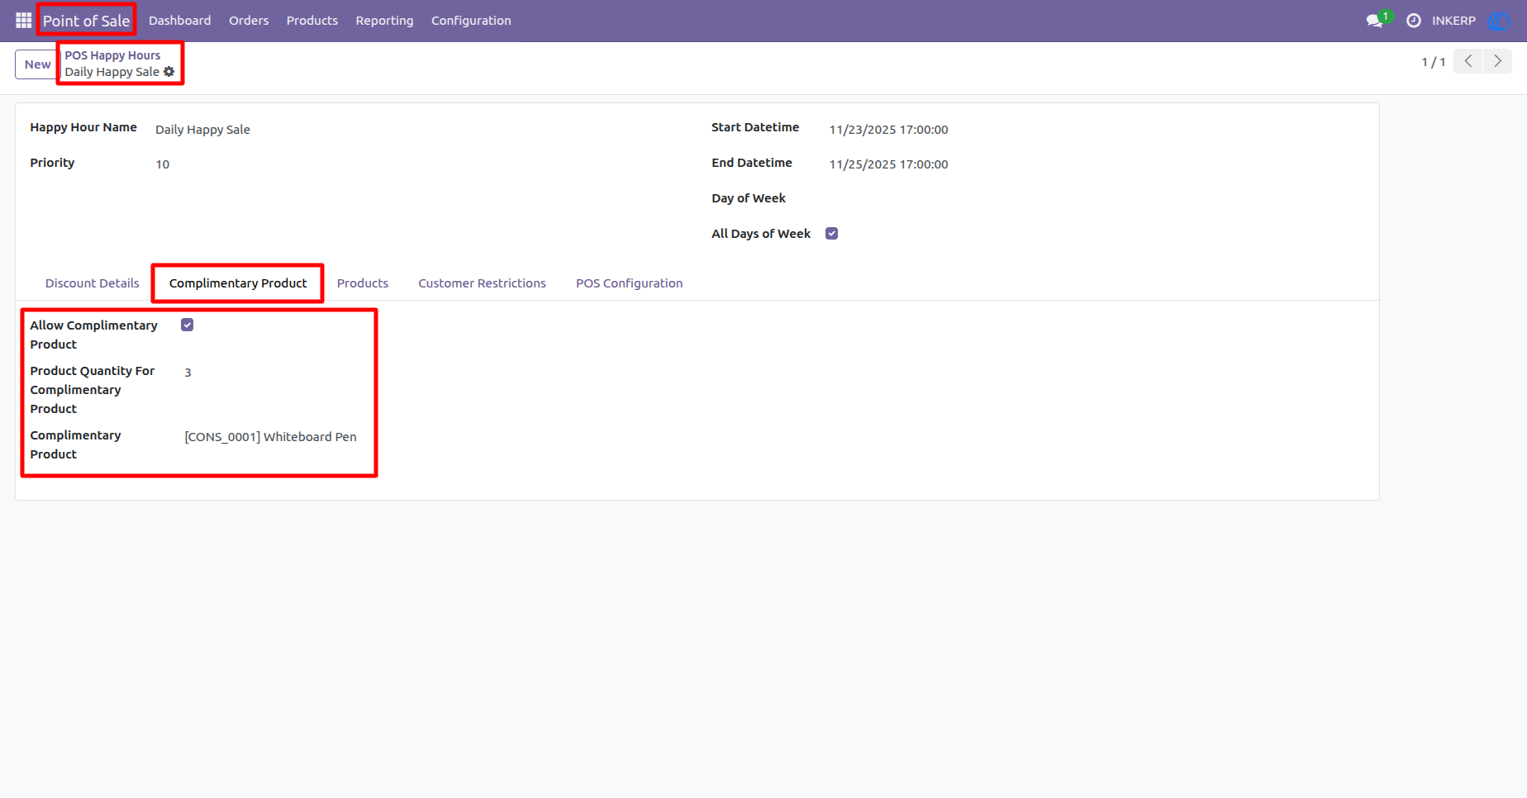Viewport: 1527px width, 798px height.
Task: Toggle All Days of Week checkbox
Action: 832,234
